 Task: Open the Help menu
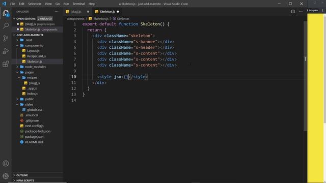click(x=92, y=4)
